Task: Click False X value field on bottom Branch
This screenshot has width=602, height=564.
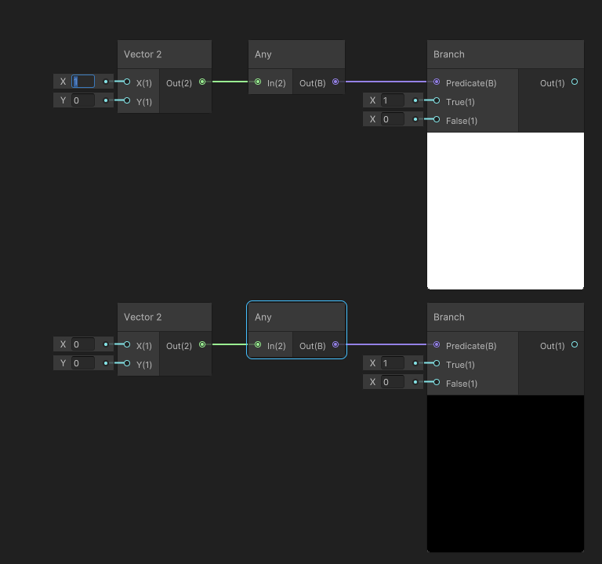Action: coord(393,382)
